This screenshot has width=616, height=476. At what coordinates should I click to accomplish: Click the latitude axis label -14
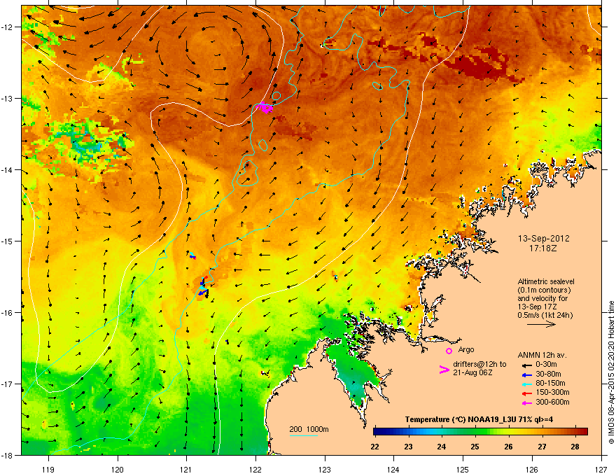(x=8, y=169)
